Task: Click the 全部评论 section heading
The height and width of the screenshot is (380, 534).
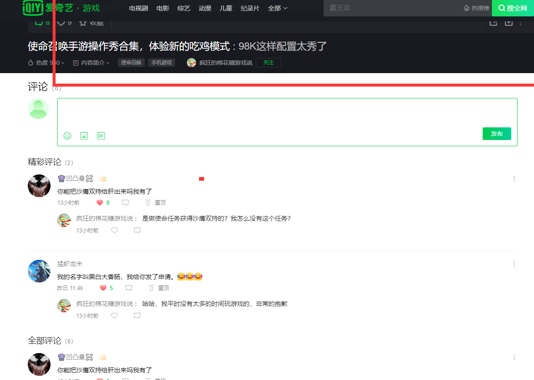Action: pyautogui.click(x=45, y=340)
